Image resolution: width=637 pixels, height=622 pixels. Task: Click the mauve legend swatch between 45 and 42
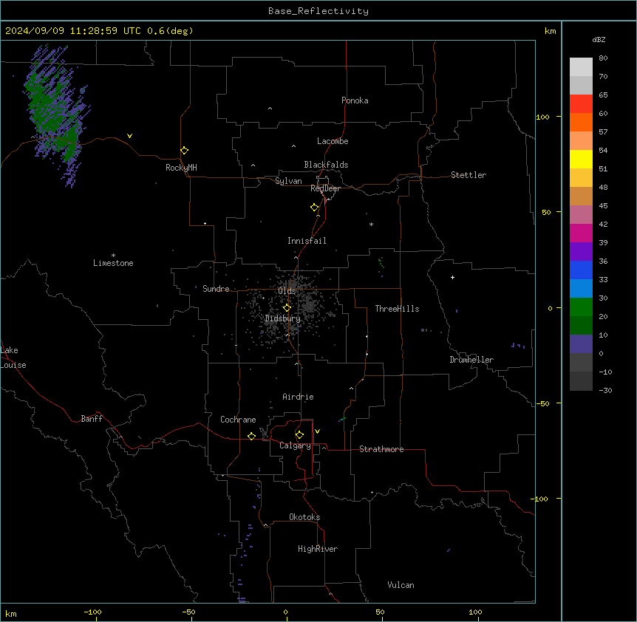pos(581,215)
